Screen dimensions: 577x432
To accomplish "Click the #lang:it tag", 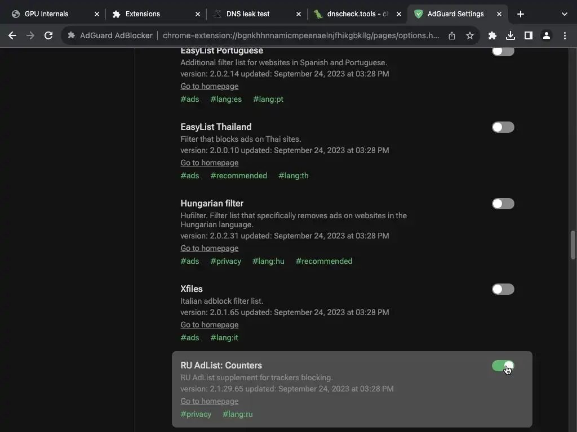I will pos(224,337).
